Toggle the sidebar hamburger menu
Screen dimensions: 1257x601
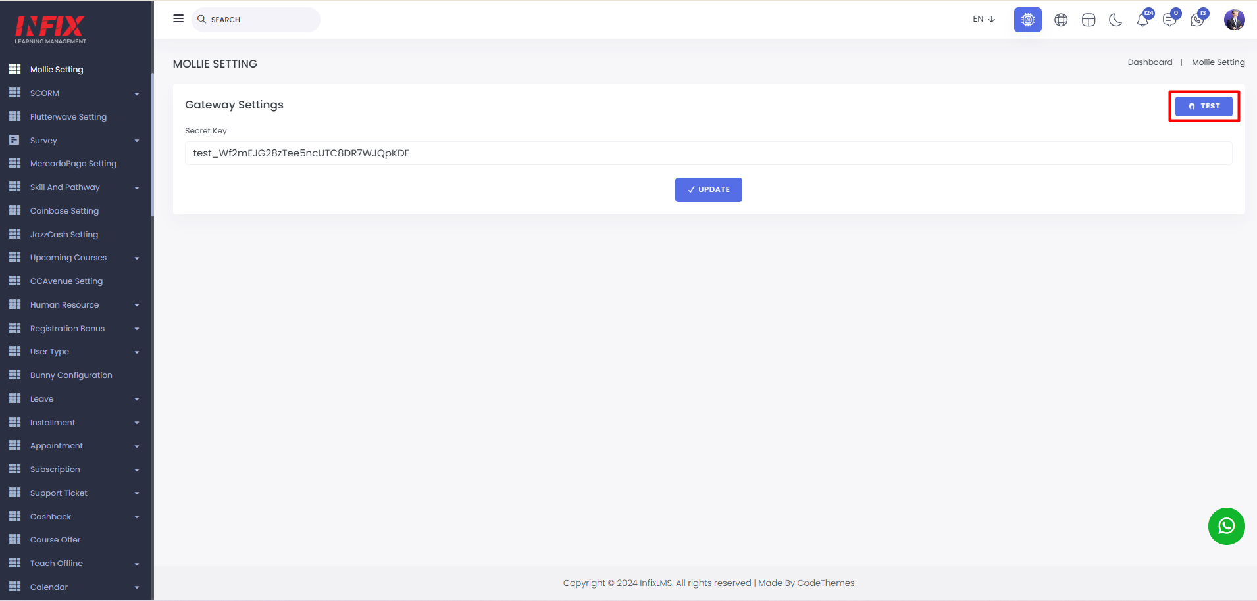click(x=178, y=19)
